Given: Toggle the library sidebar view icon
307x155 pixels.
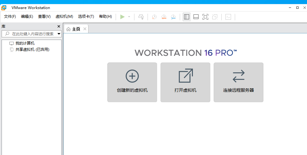Looking at the screenshot, I should pyautogui.click(x=187, y=17).
